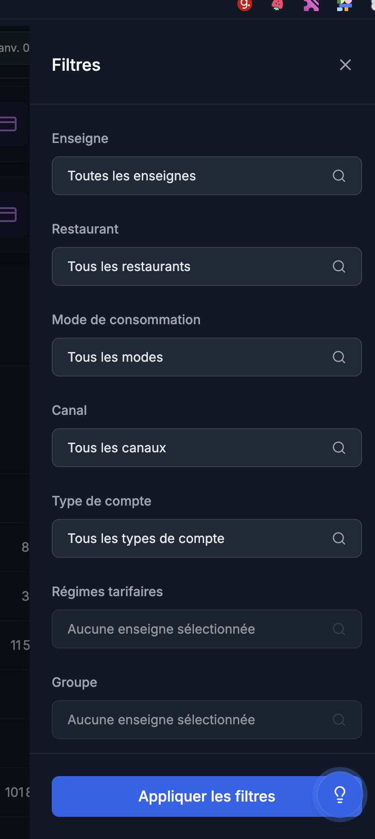
Task: Expand the 'Tous les canaux' selector
Action: pyautogui.click(x=194, y=448)
